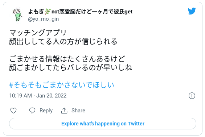
Task: Open the @yo_mo_gin handle link
Action: coord(43,19)
